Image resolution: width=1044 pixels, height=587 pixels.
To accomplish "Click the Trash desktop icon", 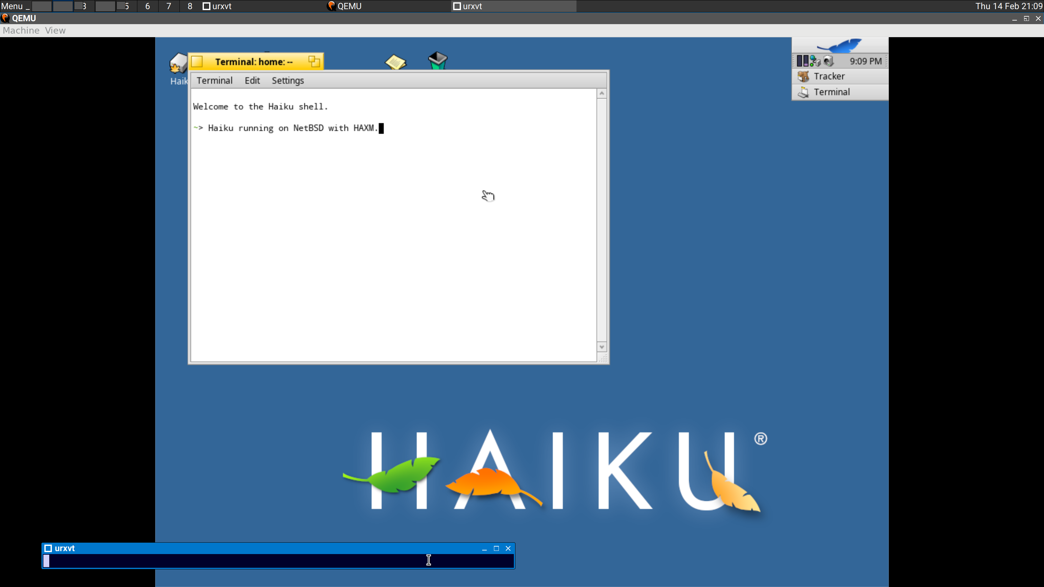I will [438, 60].
